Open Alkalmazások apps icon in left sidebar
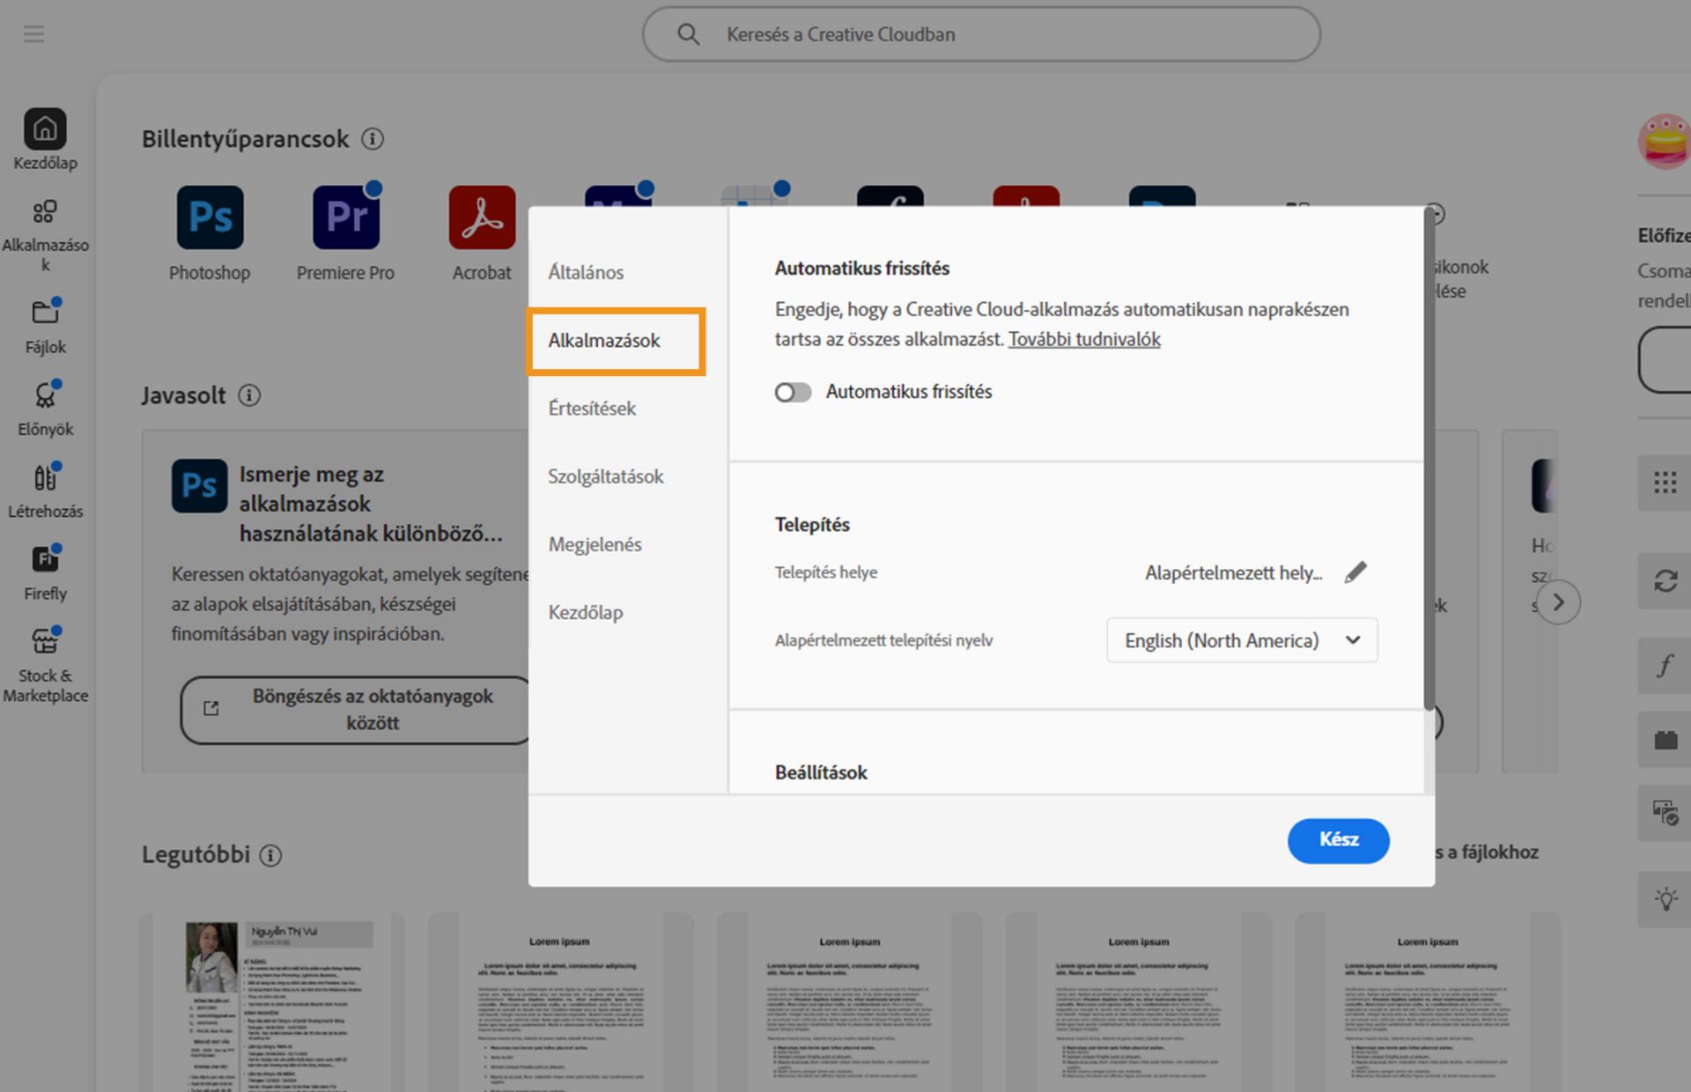Viewport: 1691px width, 1092px height. [x=45, y=212]
